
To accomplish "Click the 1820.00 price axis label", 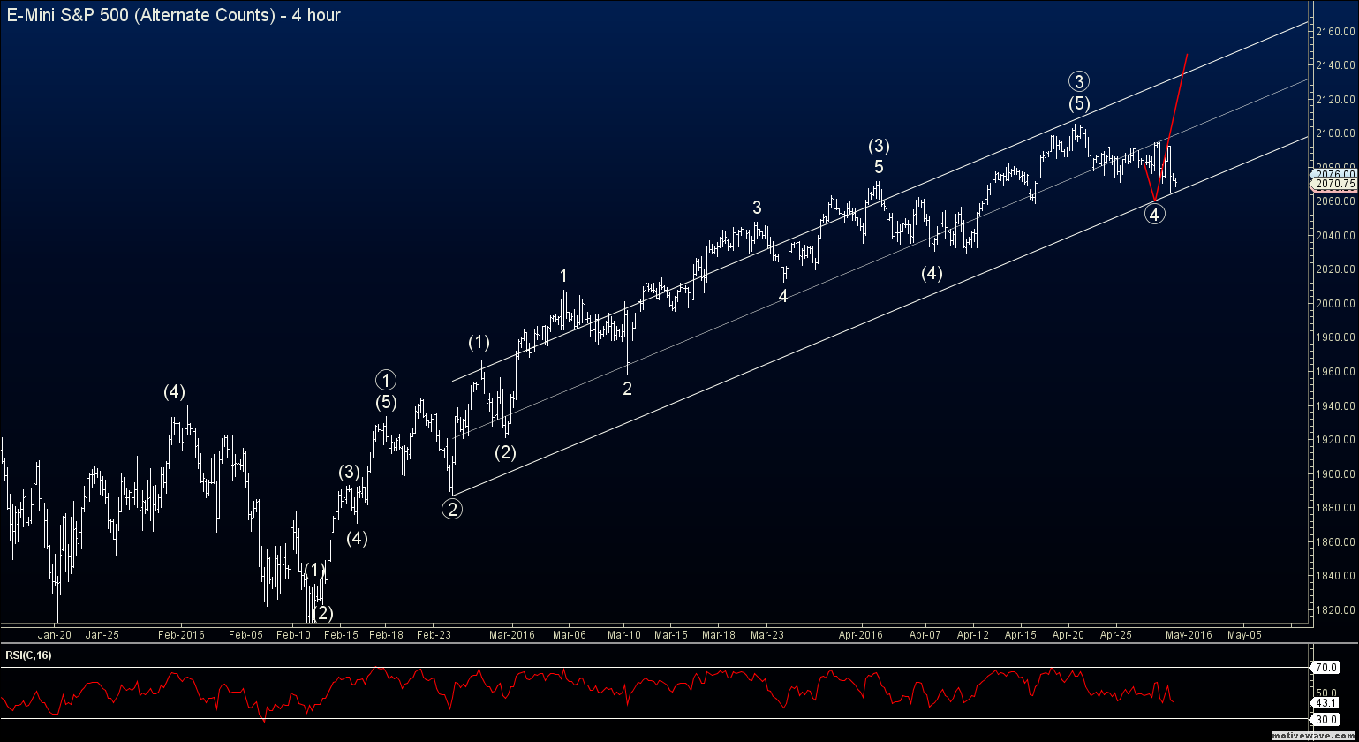I will click(x=1334, y=610).
